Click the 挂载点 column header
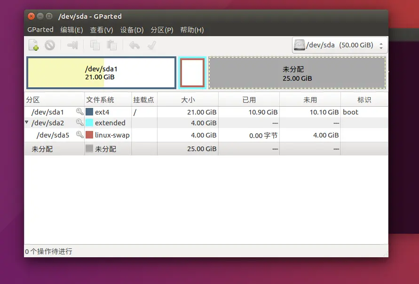Screen dimensions: 419x284 click(x=144, y=100)
